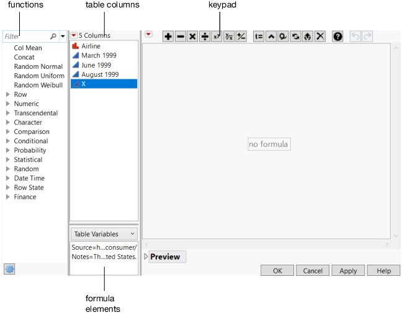
Task: Select the Random Normal function
Action: tap(38, 66)
